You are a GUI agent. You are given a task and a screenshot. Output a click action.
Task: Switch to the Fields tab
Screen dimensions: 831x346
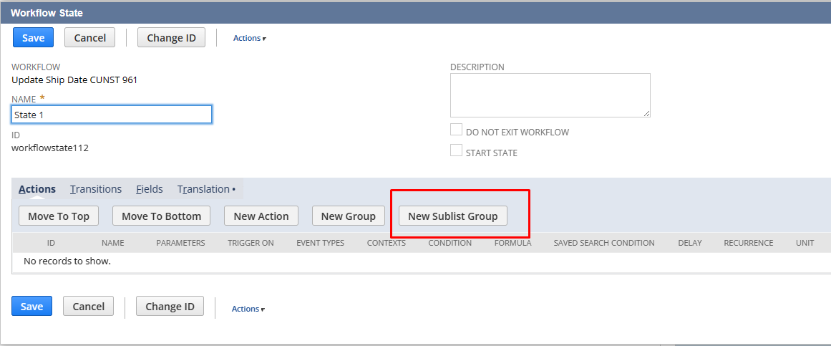click(x=150, y=189)
